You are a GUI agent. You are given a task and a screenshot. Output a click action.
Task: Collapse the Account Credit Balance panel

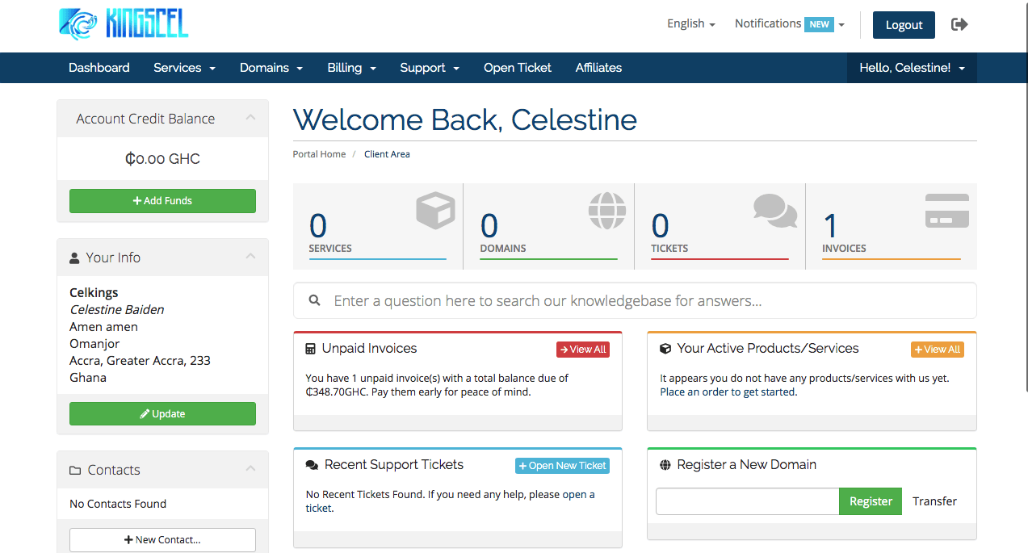click(250, 118)
